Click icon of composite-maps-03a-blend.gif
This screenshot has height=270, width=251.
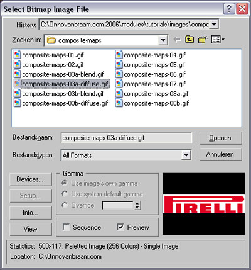[x=17, y=74]
